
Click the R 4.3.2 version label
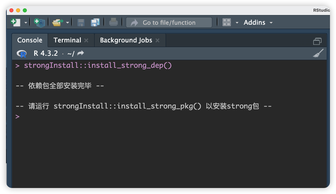tap(46, 53)
